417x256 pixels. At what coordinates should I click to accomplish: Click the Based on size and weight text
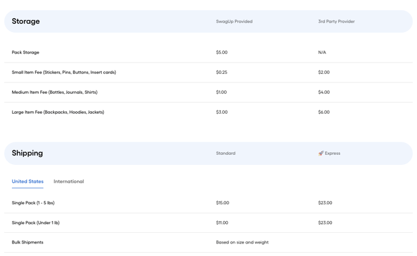pos(242,242)
